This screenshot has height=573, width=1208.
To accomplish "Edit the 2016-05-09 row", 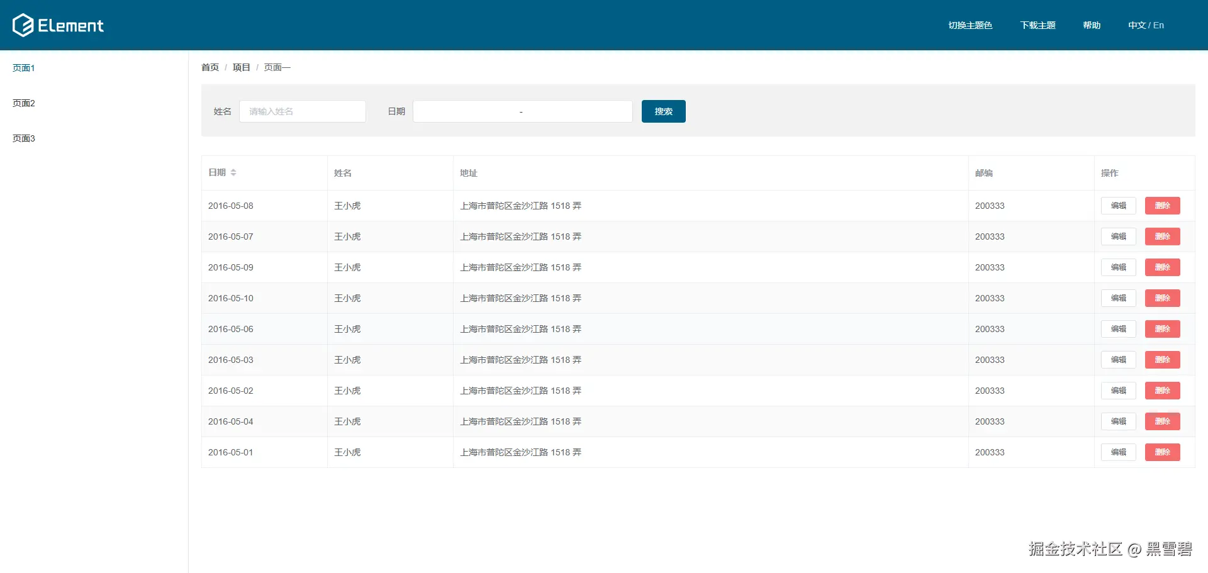I will click(x=1119, y=267).
